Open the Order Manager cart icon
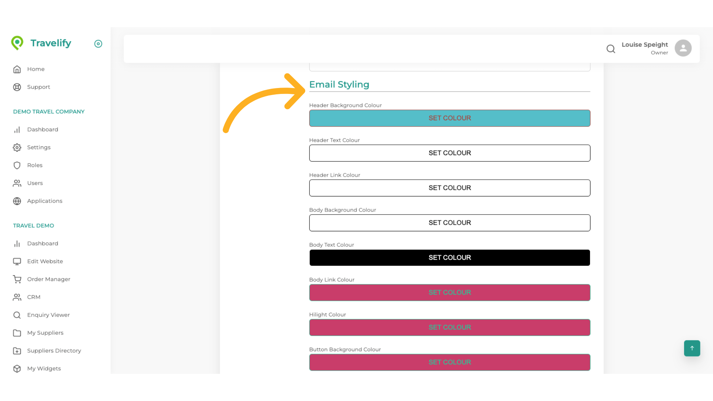 pos(17,279)
